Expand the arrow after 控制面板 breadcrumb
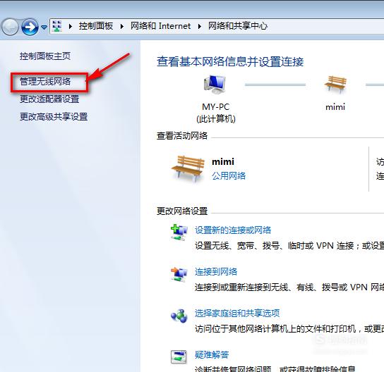 click(121, 26)
